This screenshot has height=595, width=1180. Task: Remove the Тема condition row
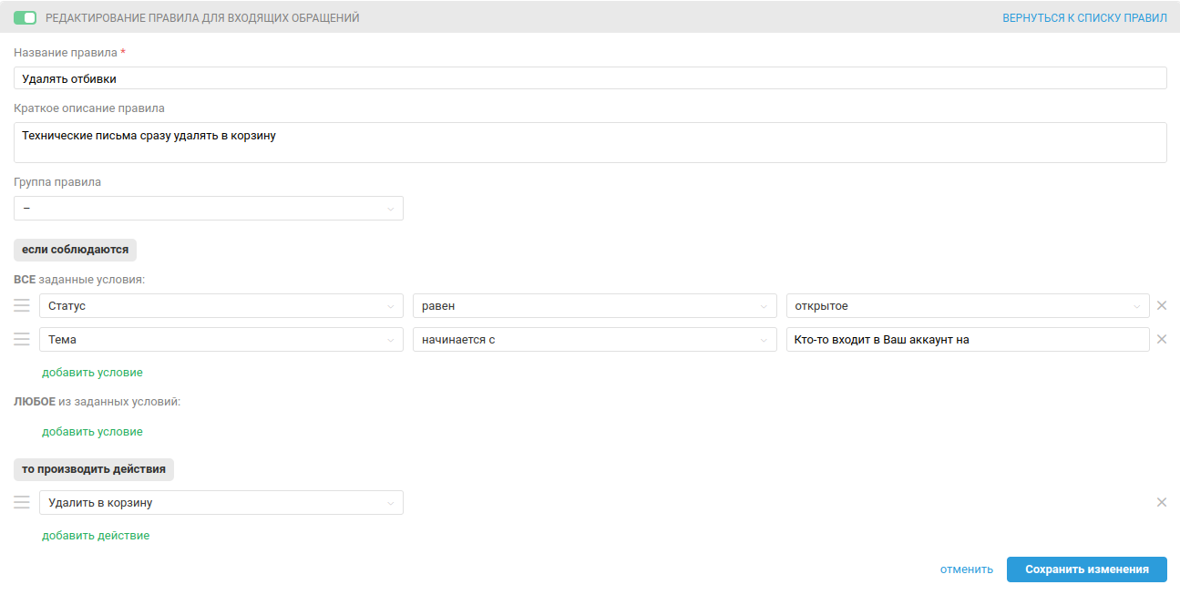click(x=1162, y=339)
